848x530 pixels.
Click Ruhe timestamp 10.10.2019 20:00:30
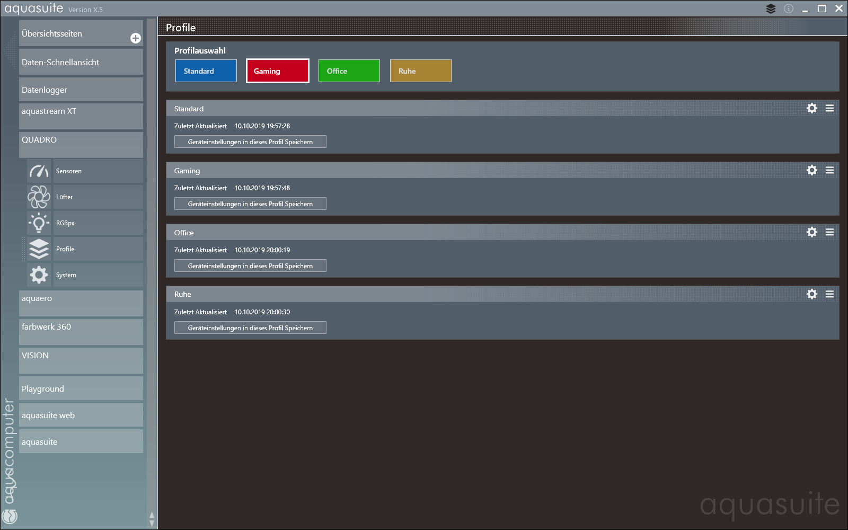point(262,312)
